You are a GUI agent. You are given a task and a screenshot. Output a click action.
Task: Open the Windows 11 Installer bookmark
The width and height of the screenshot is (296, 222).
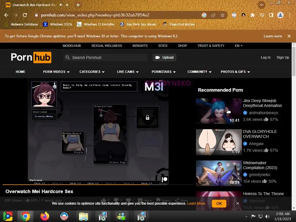coord(96,24)
